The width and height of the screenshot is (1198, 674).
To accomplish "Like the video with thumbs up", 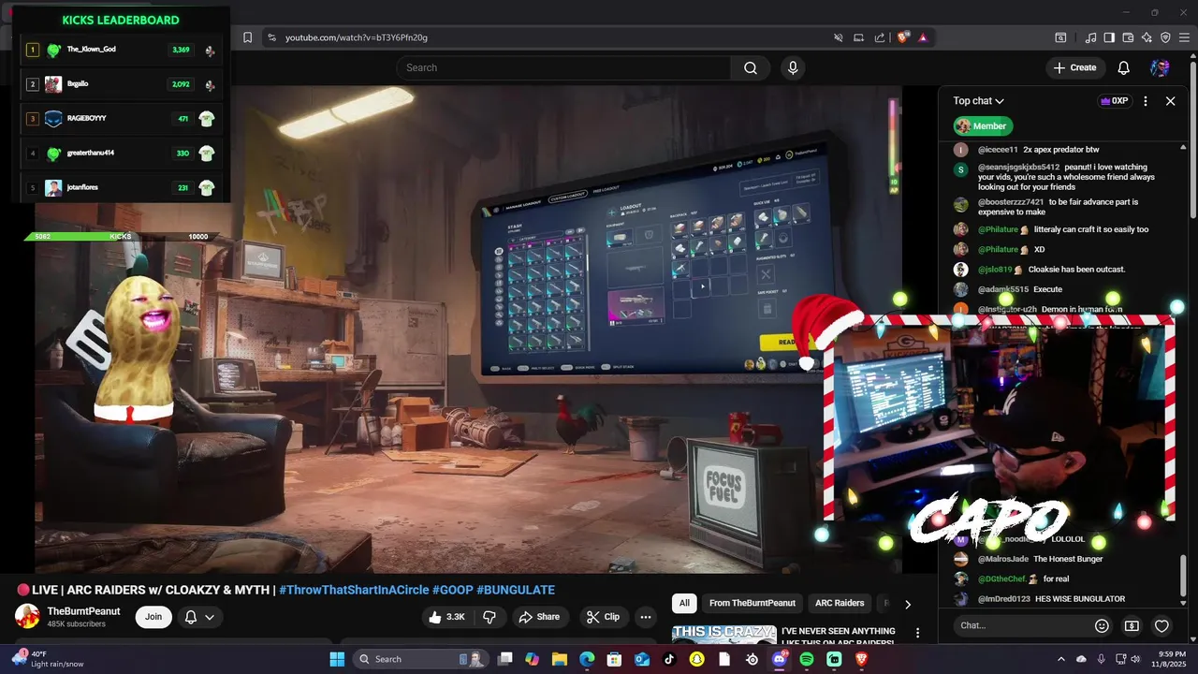I will click(x=446, y=617).
